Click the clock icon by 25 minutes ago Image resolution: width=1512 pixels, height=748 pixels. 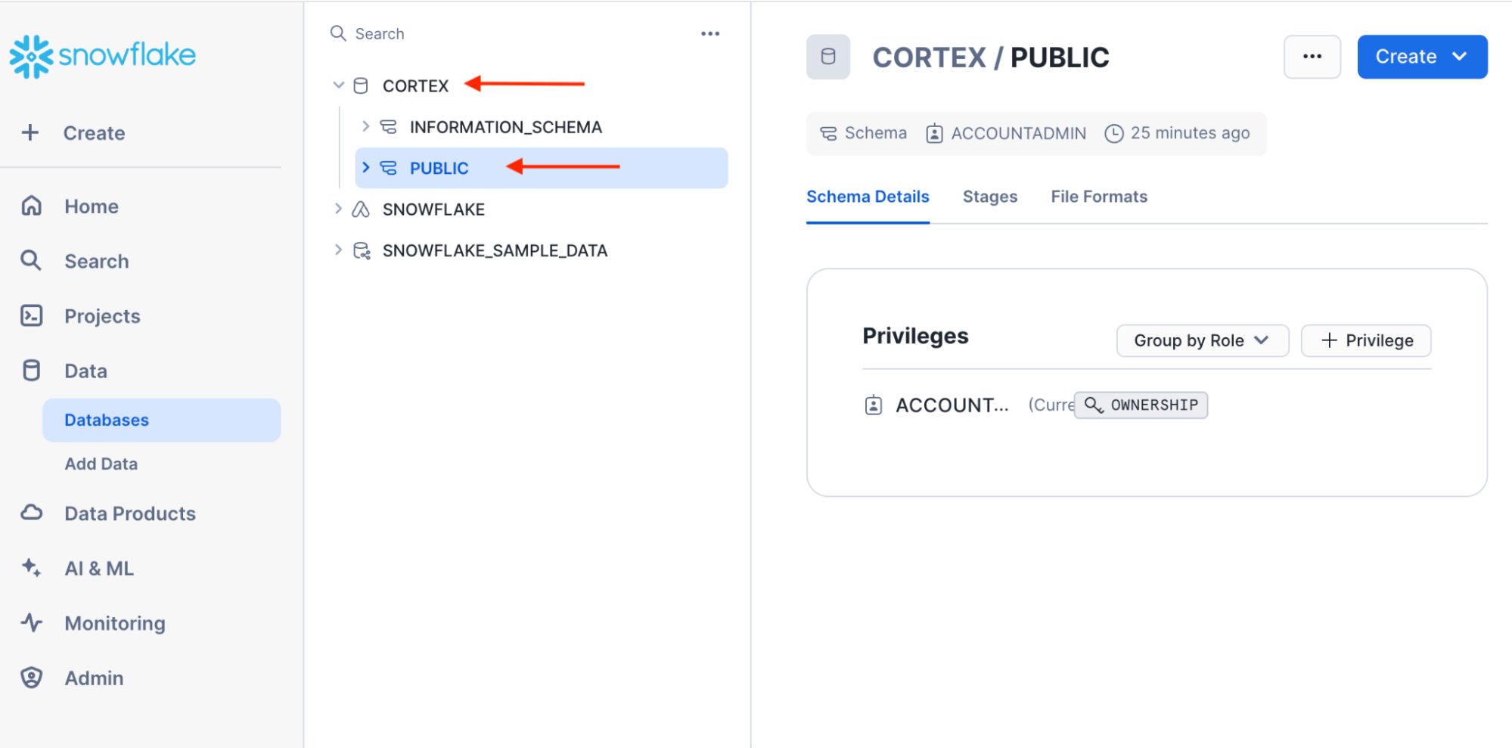pos(1114,133)
